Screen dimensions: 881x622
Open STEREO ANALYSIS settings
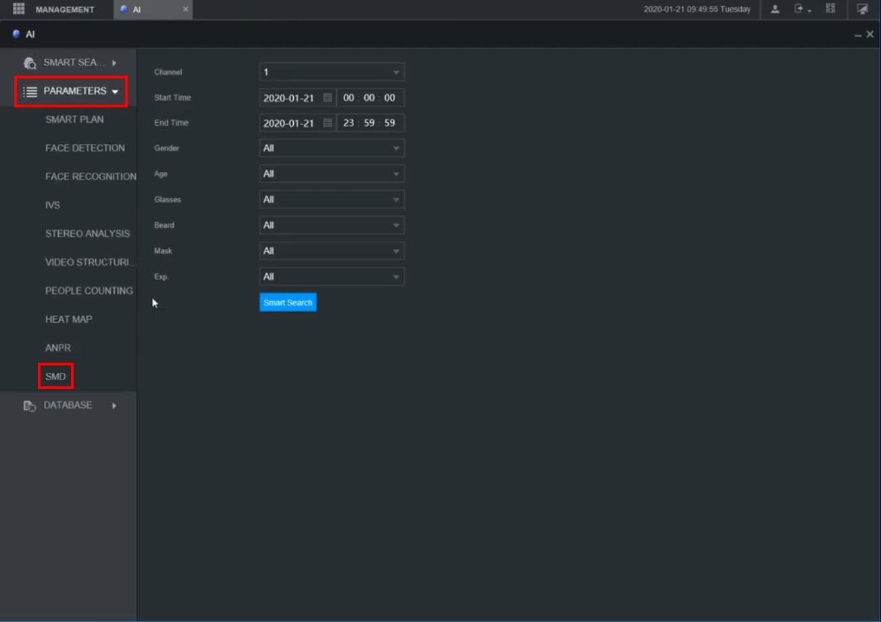[x=88, y=234]
